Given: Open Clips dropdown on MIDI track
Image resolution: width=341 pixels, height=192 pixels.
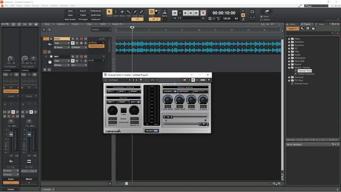Looking at the screenshot, I should 62,61.
